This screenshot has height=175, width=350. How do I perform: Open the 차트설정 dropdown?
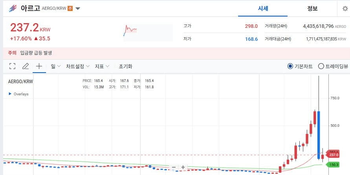coord(78,66)
